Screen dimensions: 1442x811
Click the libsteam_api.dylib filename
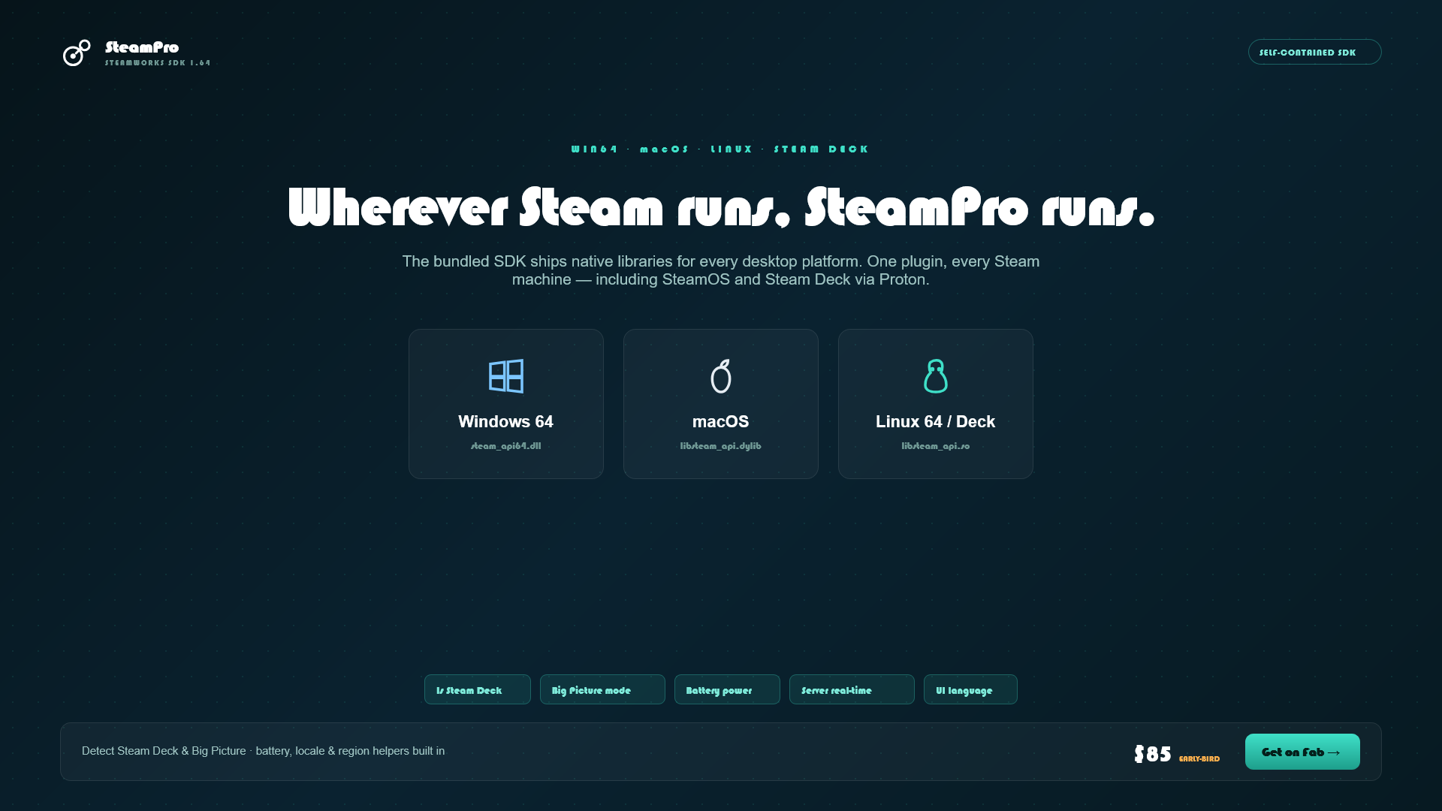coord(721,446)
